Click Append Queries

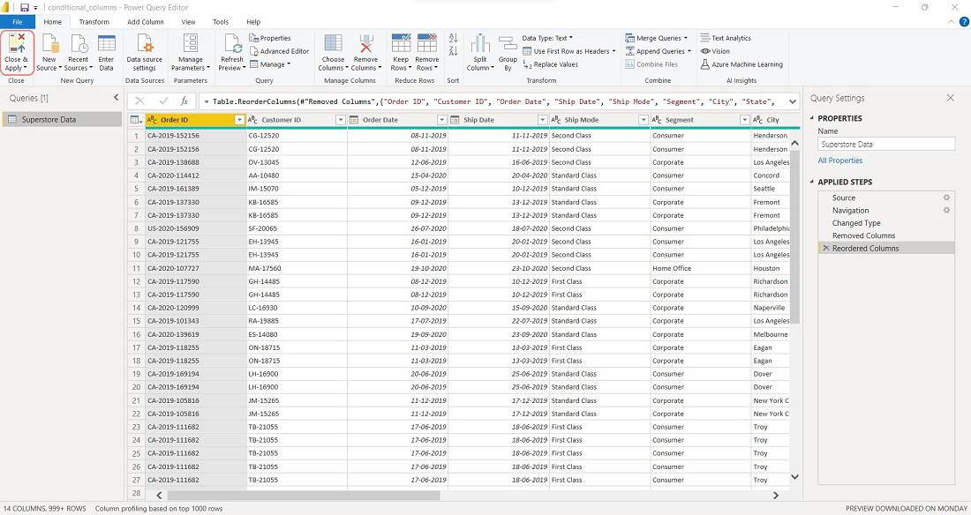pyautogui.click(x=658, y=51)
